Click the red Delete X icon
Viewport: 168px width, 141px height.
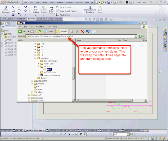(82, 32)
